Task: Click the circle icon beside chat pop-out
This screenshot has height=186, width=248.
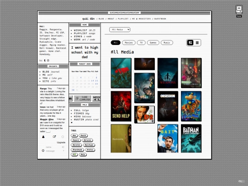Action: [x=63, y=137]
